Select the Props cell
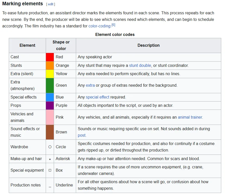Viewport: 226px width, 196px height. [x=27, y=106]
